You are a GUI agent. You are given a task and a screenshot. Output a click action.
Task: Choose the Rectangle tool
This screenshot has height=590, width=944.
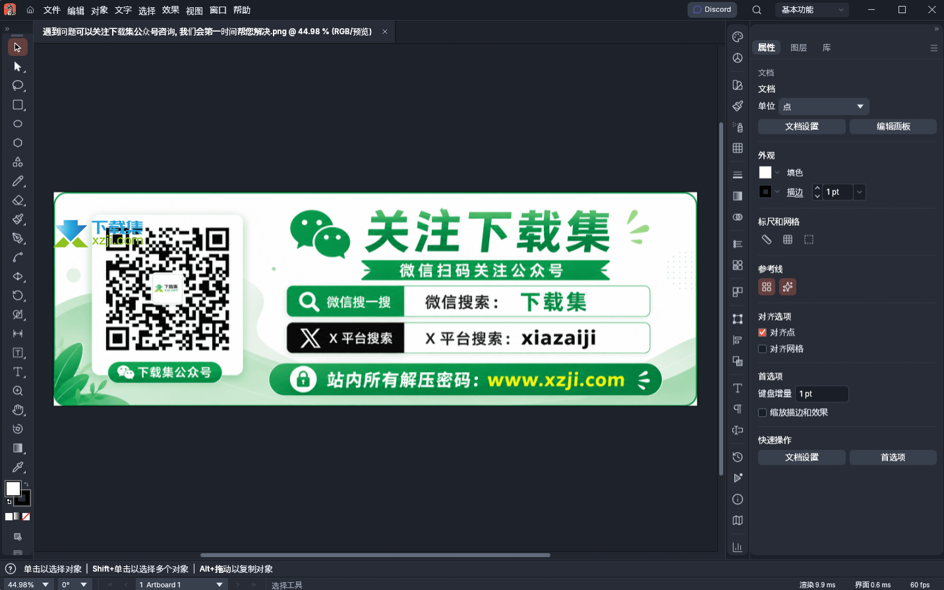pyautogui.click(x=18, y=105)
